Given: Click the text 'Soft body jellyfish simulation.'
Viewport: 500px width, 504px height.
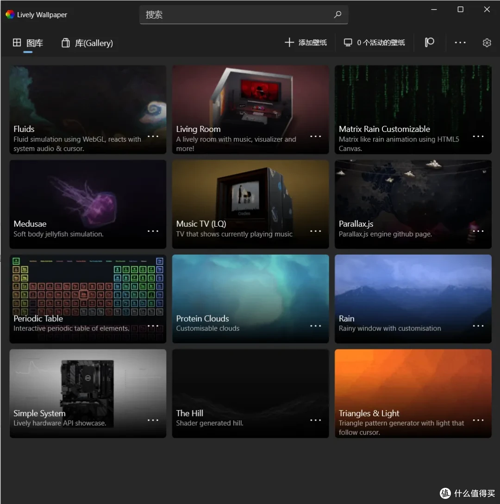Looking at the screenshot, I should pyautogui.click(x=58, y=234).
